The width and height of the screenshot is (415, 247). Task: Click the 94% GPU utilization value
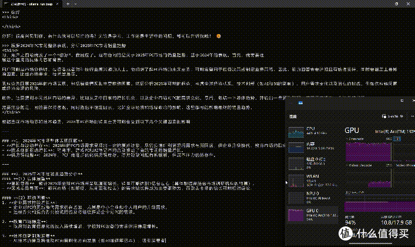(350, 223)
